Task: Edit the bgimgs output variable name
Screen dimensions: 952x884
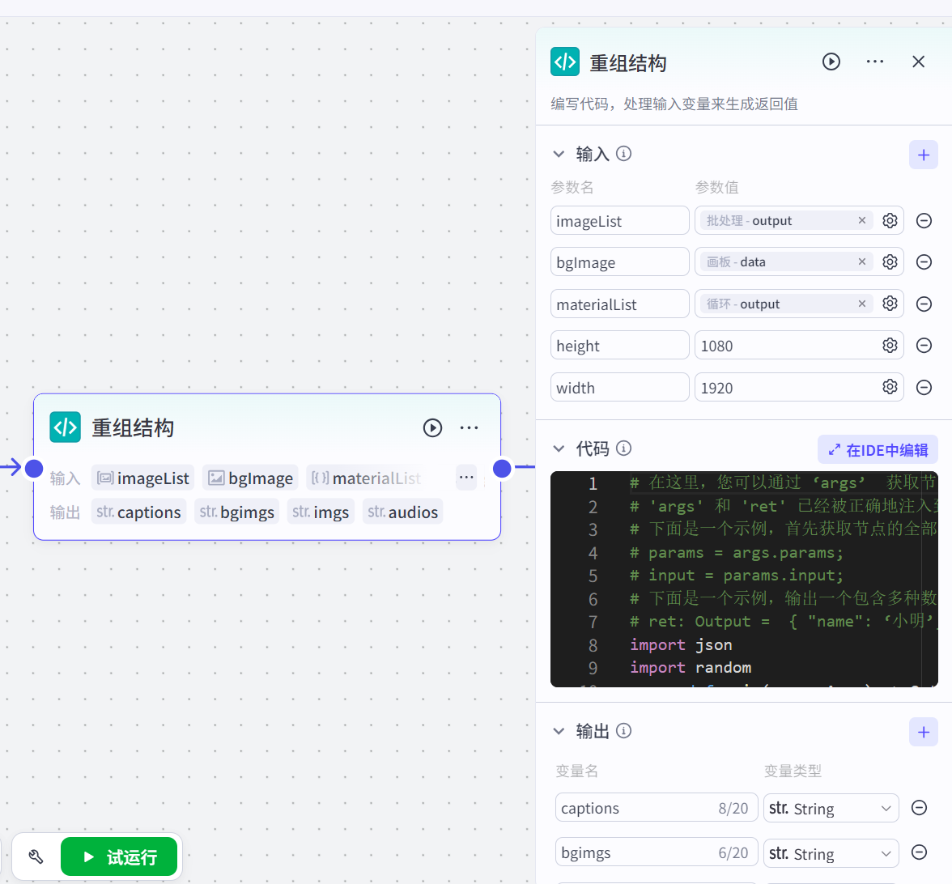Action: coord(657,852)
